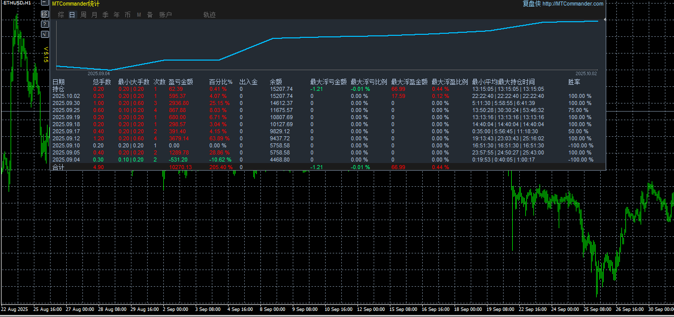Image resolution: width=674 pixels, height=317 pixels.
Task: Open the 备 tab
Action: tap(150, 15)
